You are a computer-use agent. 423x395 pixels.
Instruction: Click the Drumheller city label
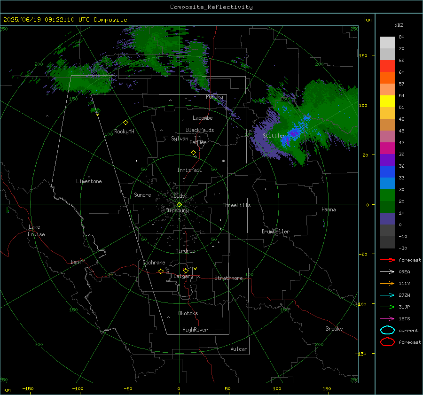pyautogui.click(x=275, y=232)
